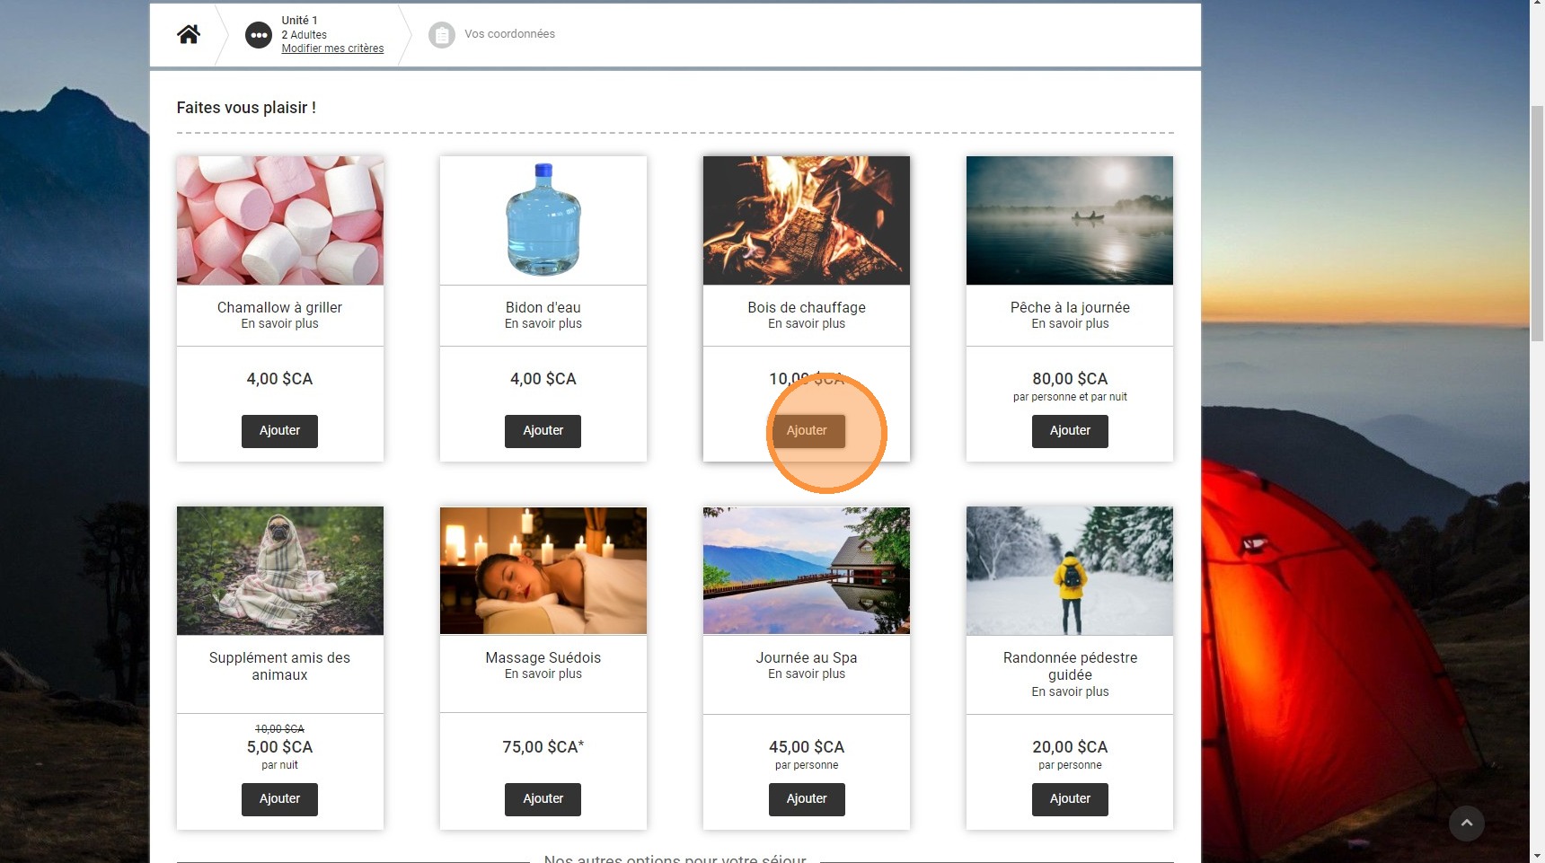
Task: Click the 20,00 $CA hike price
Action: [1070, 747]
